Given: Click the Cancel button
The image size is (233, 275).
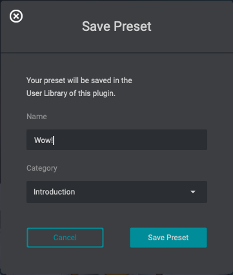Looking at the screenshot, I should pyautogui.click(x=65, y=238).
